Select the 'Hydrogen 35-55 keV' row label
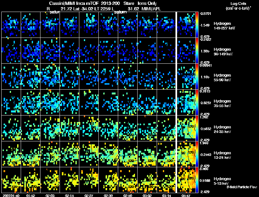259x197 pixels. pyautogui.click(x=222, y=104)
